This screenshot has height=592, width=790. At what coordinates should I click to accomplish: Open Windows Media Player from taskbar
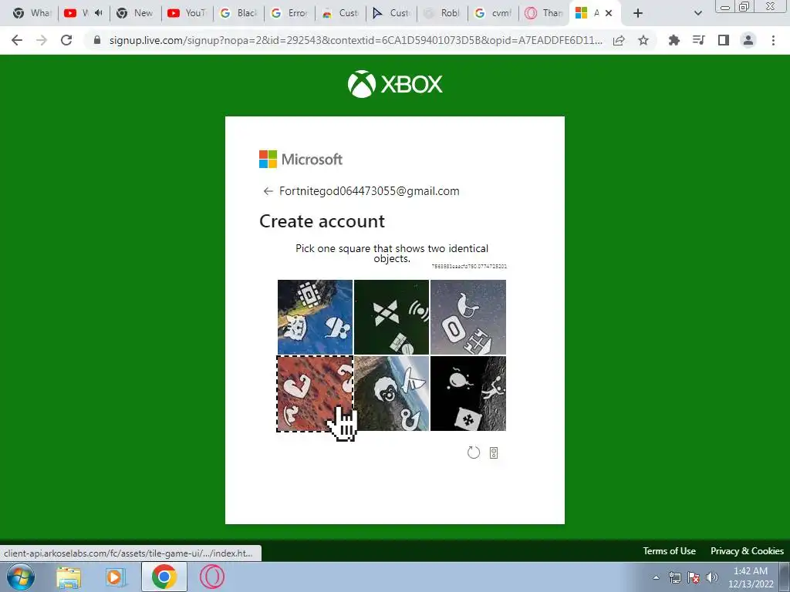coord(115,577)
